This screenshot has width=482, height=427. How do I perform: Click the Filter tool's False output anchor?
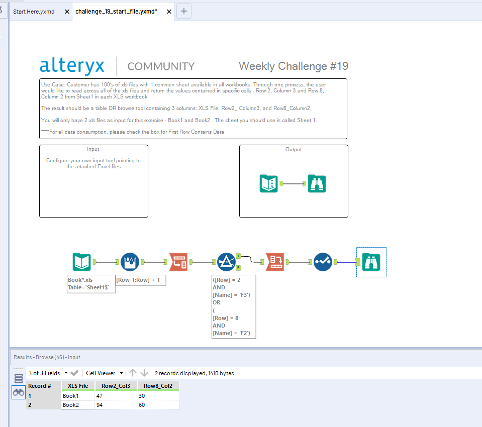(x=239, y=268)
